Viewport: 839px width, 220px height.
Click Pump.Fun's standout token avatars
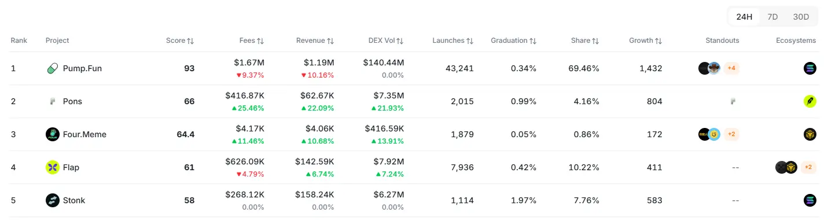click(709, 68)
